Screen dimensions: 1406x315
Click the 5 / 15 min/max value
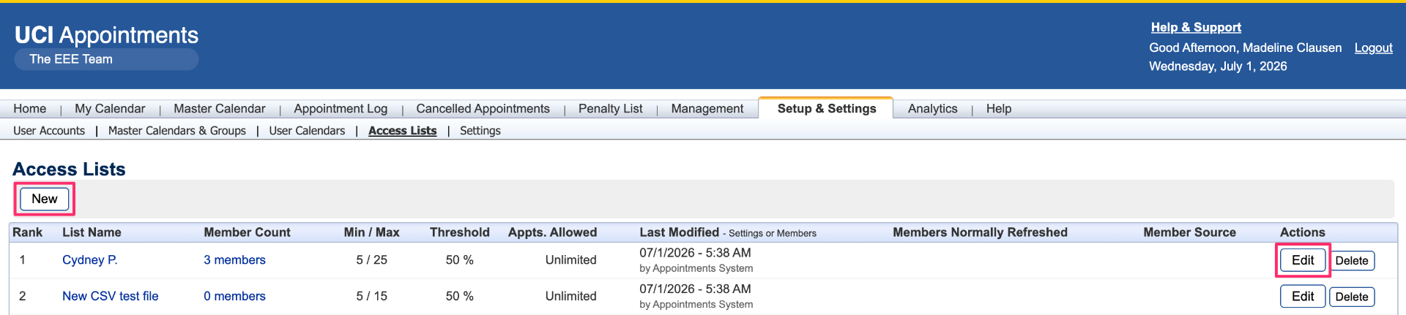coord(372,296)
